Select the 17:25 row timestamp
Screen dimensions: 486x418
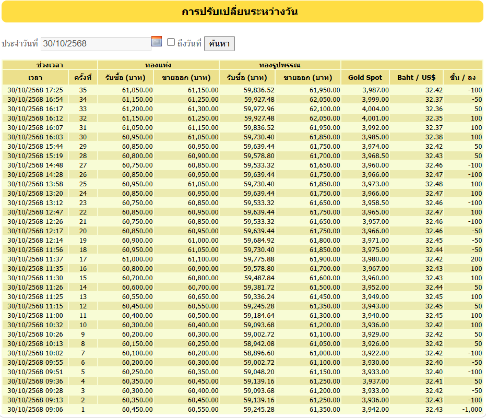point(35,90)
